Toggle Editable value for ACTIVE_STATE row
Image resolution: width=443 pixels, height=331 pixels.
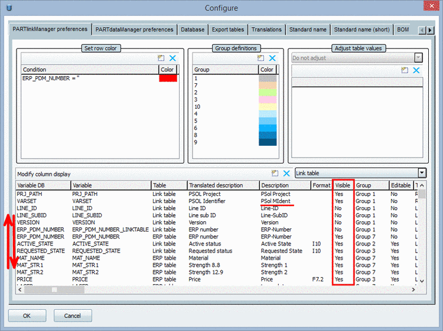click(395, 244)
